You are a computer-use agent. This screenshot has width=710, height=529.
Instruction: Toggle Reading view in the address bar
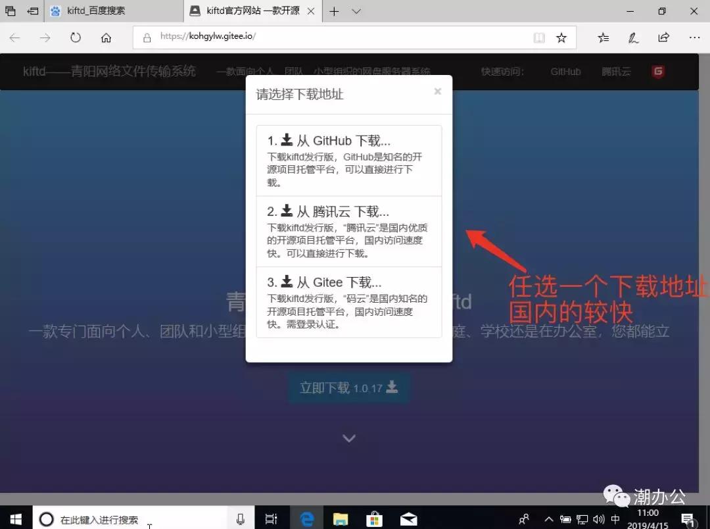pyautogui.click(x=539, y=38)
